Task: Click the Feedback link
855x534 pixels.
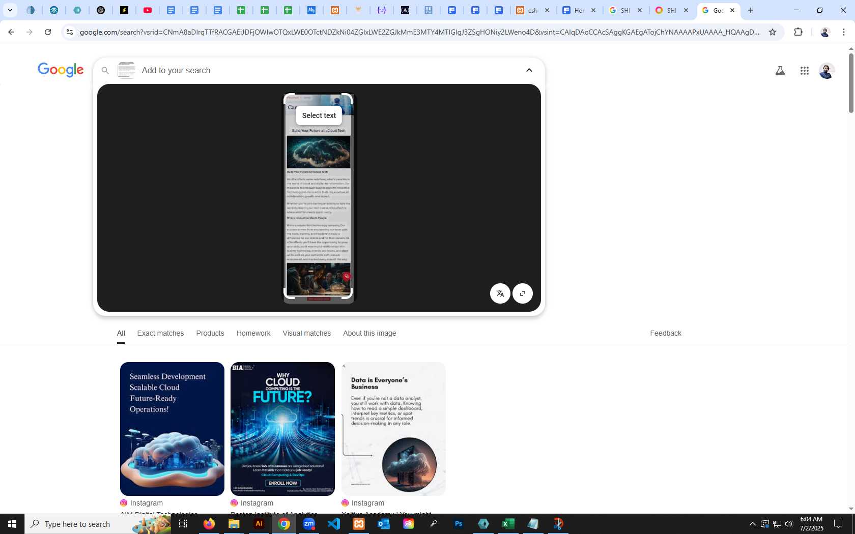Action: (666, 333)
